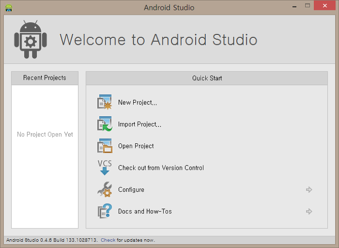339x248 pixels.
Task: Expand Docs and How-Tos using its right arrow
Action: pos(309,212)
